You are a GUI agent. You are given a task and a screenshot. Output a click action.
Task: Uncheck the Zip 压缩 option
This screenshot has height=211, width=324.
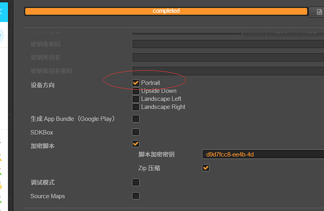coord(206,168)
